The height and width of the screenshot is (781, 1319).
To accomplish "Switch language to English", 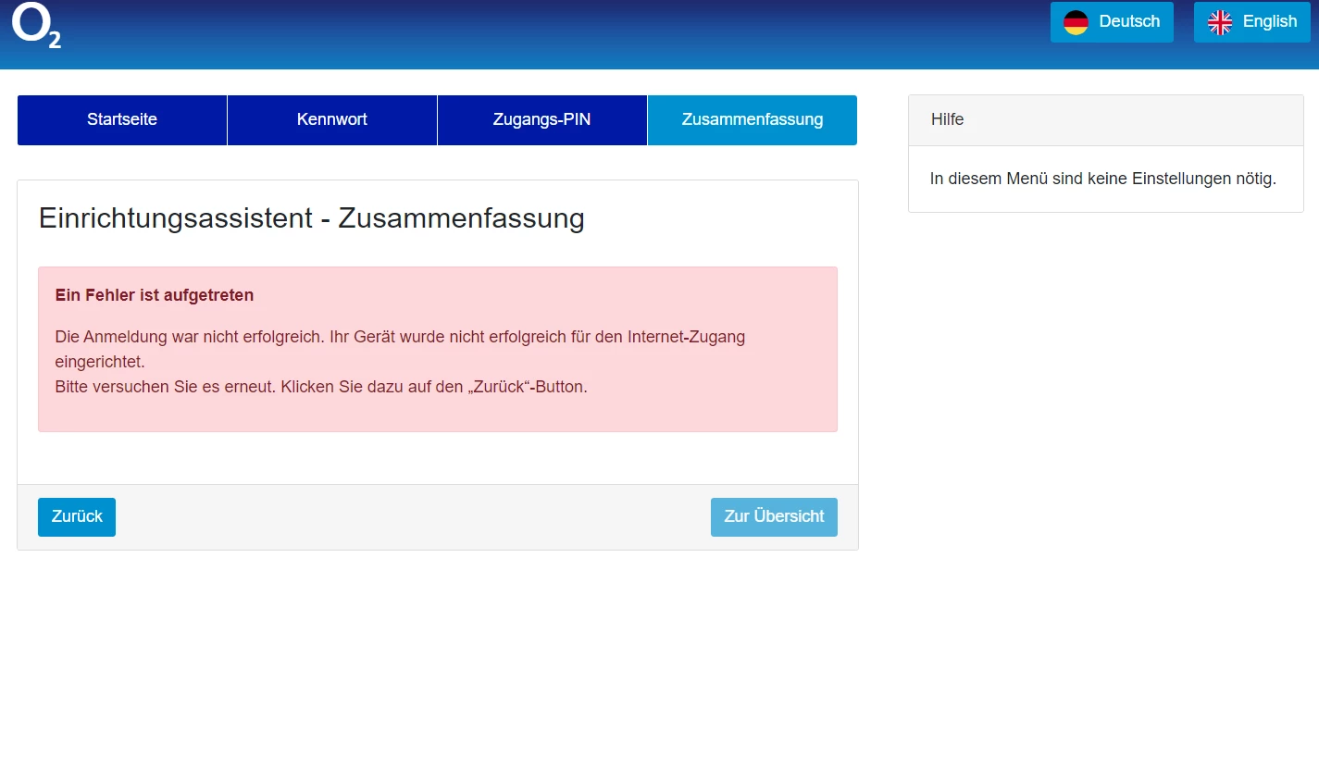I will 1252,22.
